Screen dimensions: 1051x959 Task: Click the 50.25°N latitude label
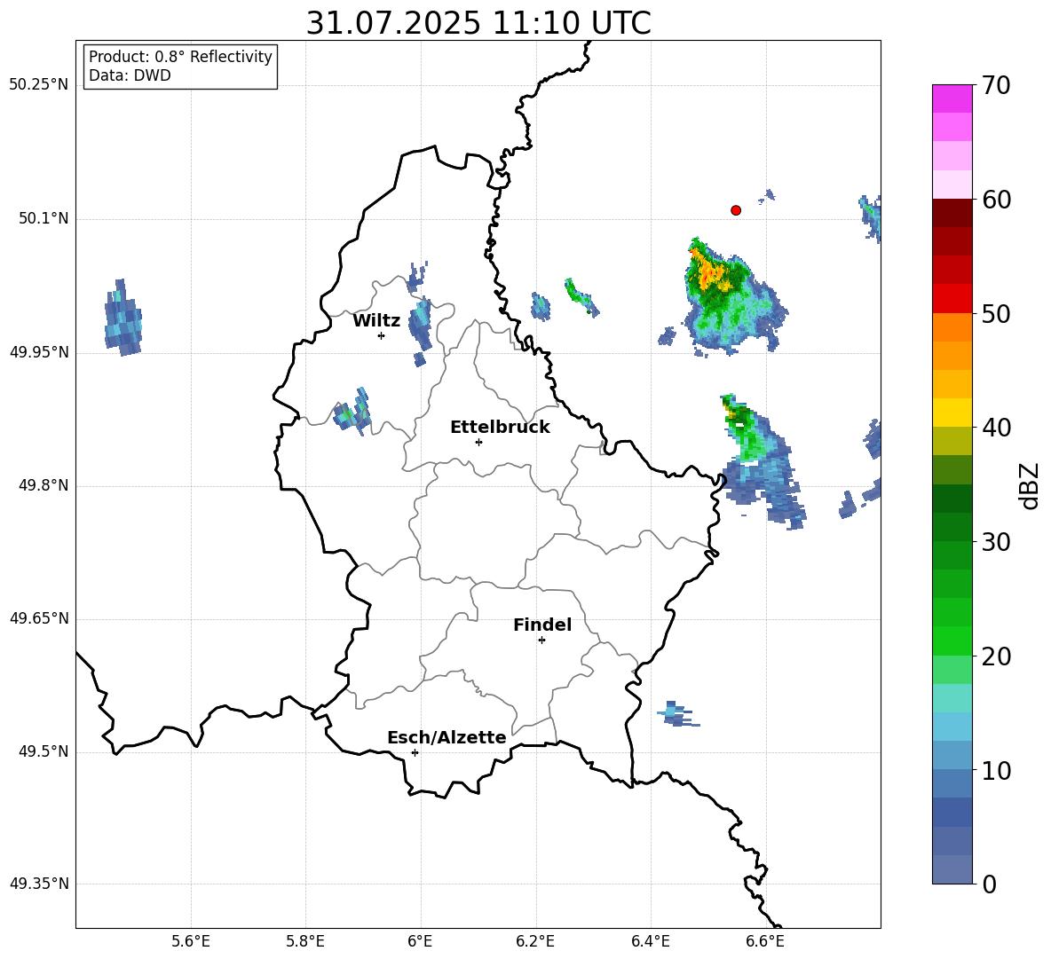(39, 85)
